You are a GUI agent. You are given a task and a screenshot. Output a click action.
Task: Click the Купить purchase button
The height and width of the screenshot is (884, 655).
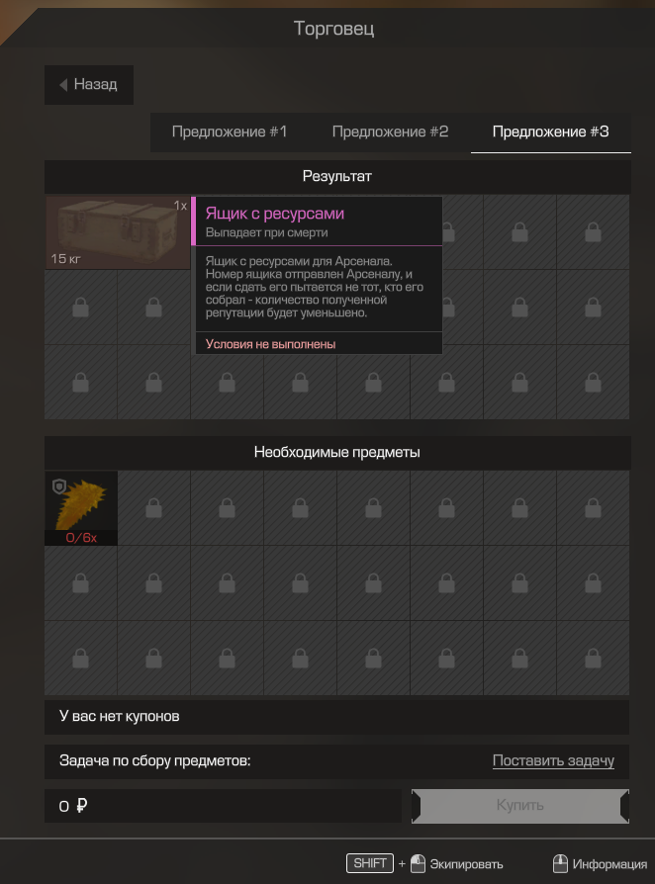click(x=520, y=806)
